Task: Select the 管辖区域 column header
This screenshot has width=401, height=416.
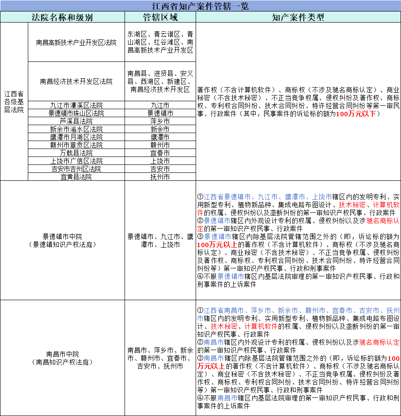Action: coord(160,17)
